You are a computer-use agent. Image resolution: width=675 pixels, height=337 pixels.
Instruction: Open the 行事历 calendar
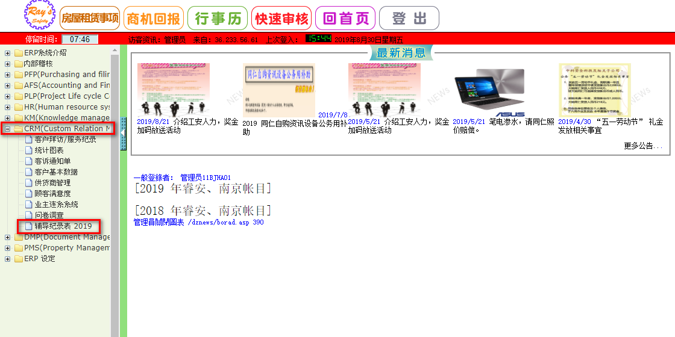pos(218,19)
